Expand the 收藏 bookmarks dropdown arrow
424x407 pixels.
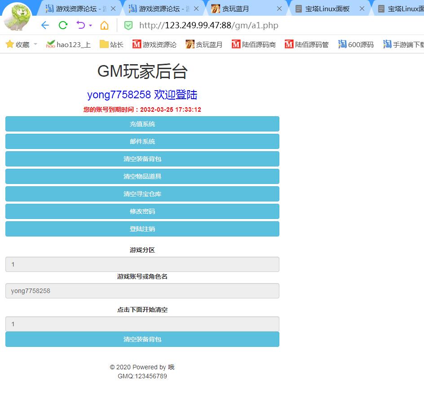click(35, 44)
